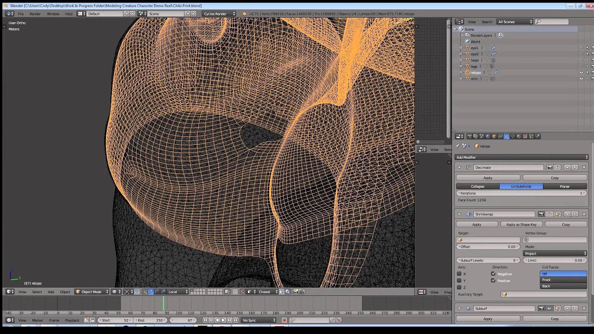Open the Help menu
This screenshot has width=594, height=334.
pyautogui.click(x=69, y=13)
